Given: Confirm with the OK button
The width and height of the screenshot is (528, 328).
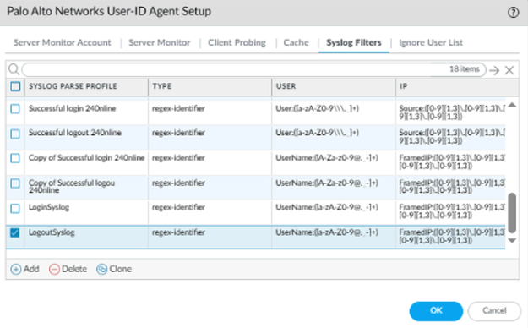Looking at the screenshot, I should [436, 310].
